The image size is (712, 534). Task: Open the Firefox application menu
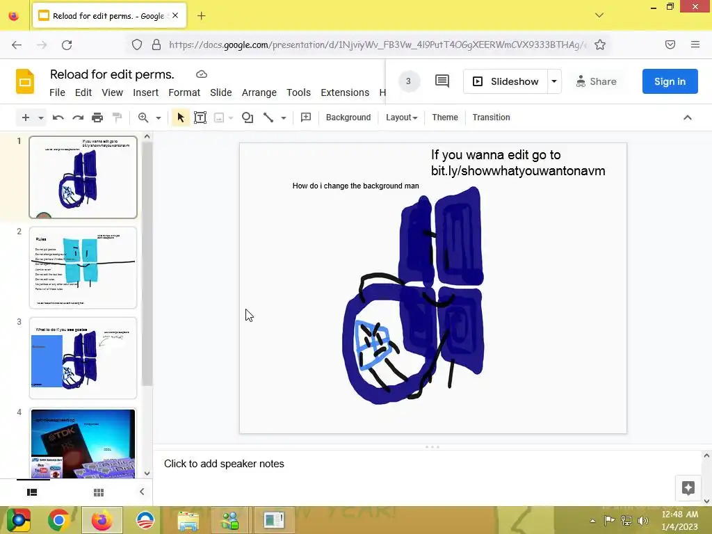click(695, 44)
